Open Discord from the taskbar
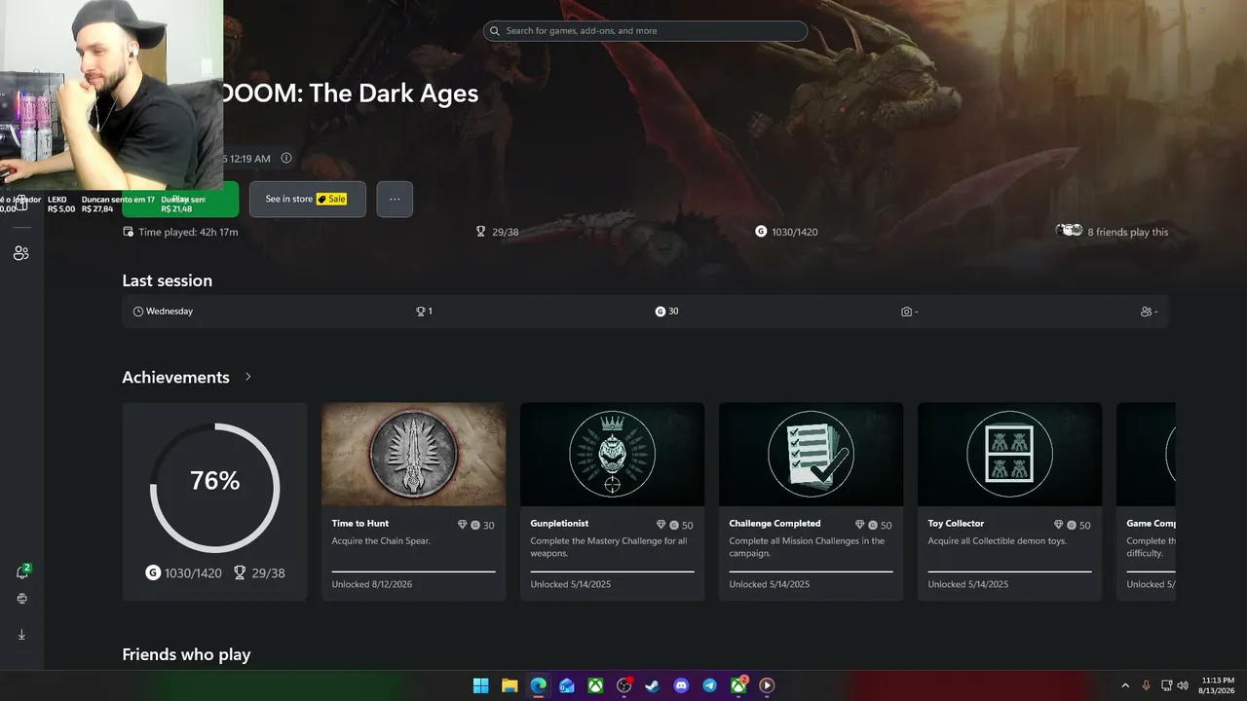Viewport: 1247px width, 701px height. click(681, 685)
